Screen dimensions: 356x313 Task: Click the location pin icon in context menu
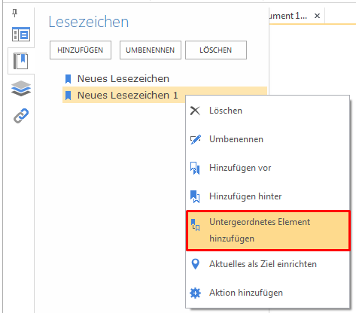tap(195, 264)
